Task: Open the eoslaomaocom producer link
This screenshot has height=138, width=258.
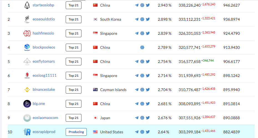Action: 45,118
